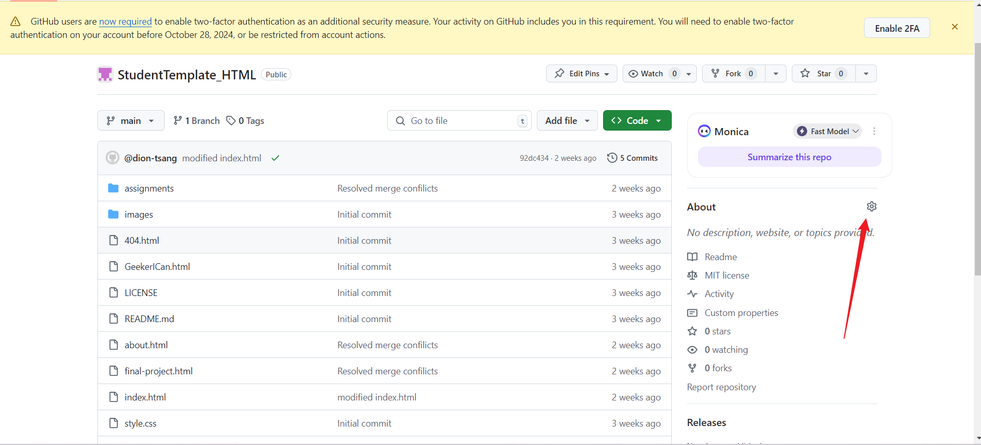View the 0 Tags link
Image resolution: width=981 pixels, height=445 pixels.
pyautogui.click(x=245, y=120)
